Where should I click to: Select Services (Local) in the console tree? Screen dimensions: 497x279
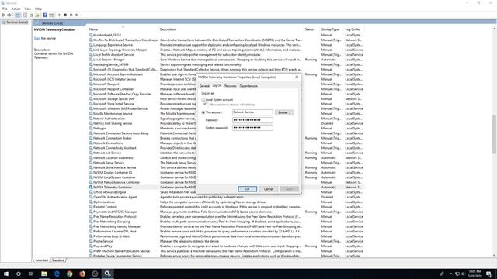tap(17, 22)
